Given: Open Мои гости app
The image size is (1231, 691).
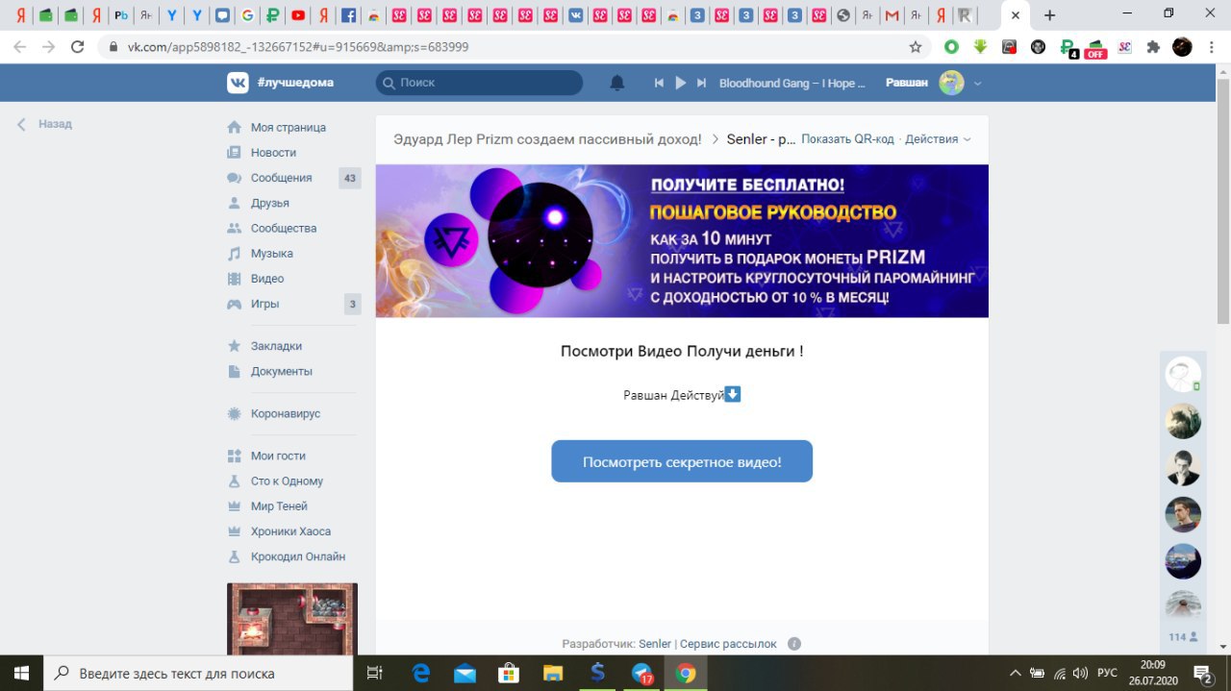Looking at the screenshot, I should pyautogui.click(x=278, y=456).
